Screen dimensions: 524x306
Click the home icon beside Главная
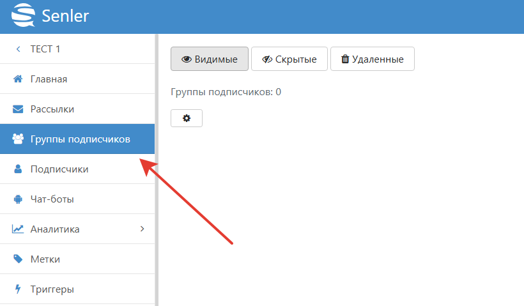pyautogui.click(x=18, y=79)
